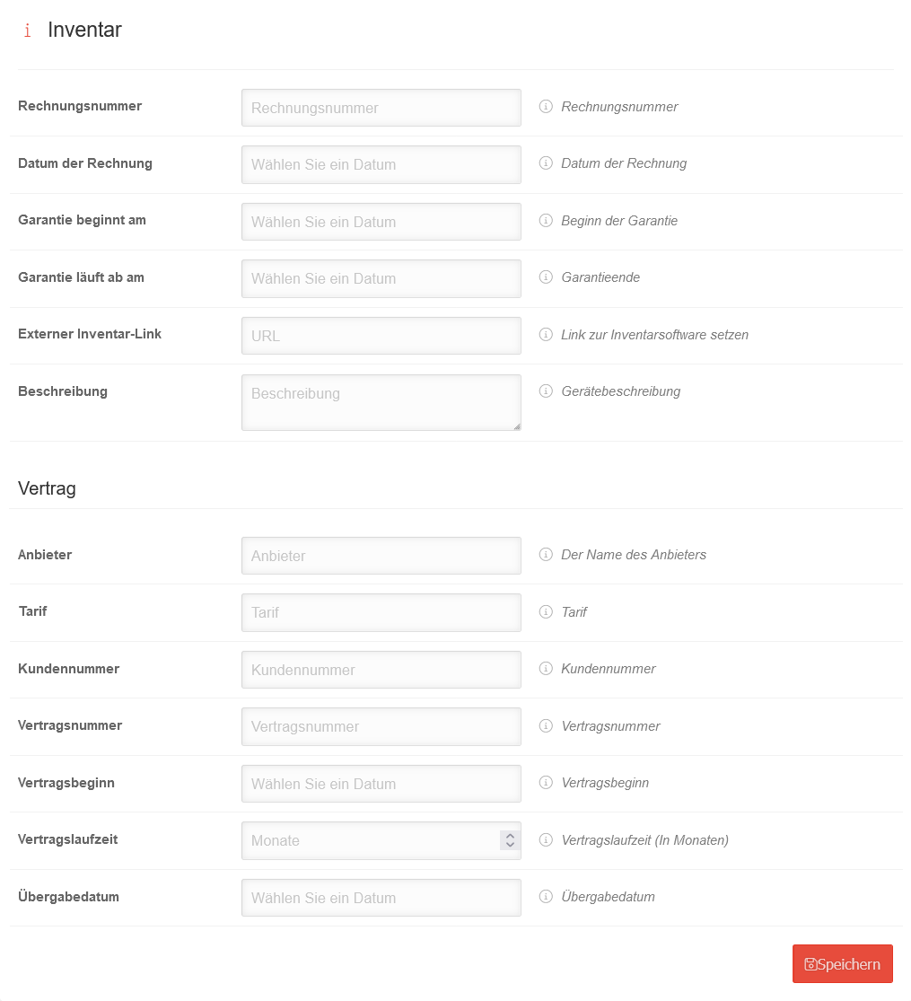Open the Datum der Rechnung date picker
Viewport: 911px width, 1001px height.
coord(381,164)
